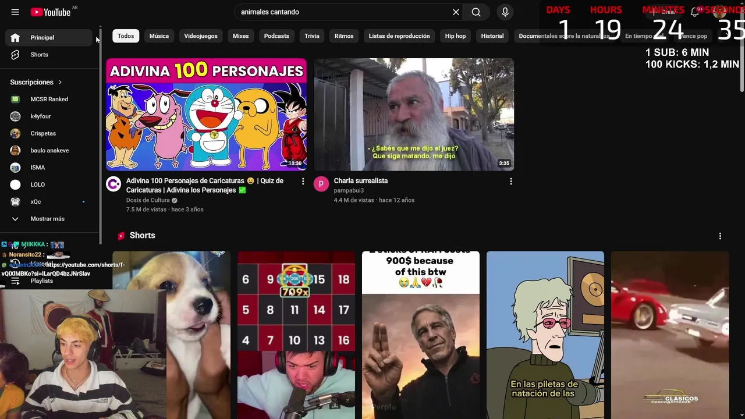Clear the search box text

click(456, 12)
